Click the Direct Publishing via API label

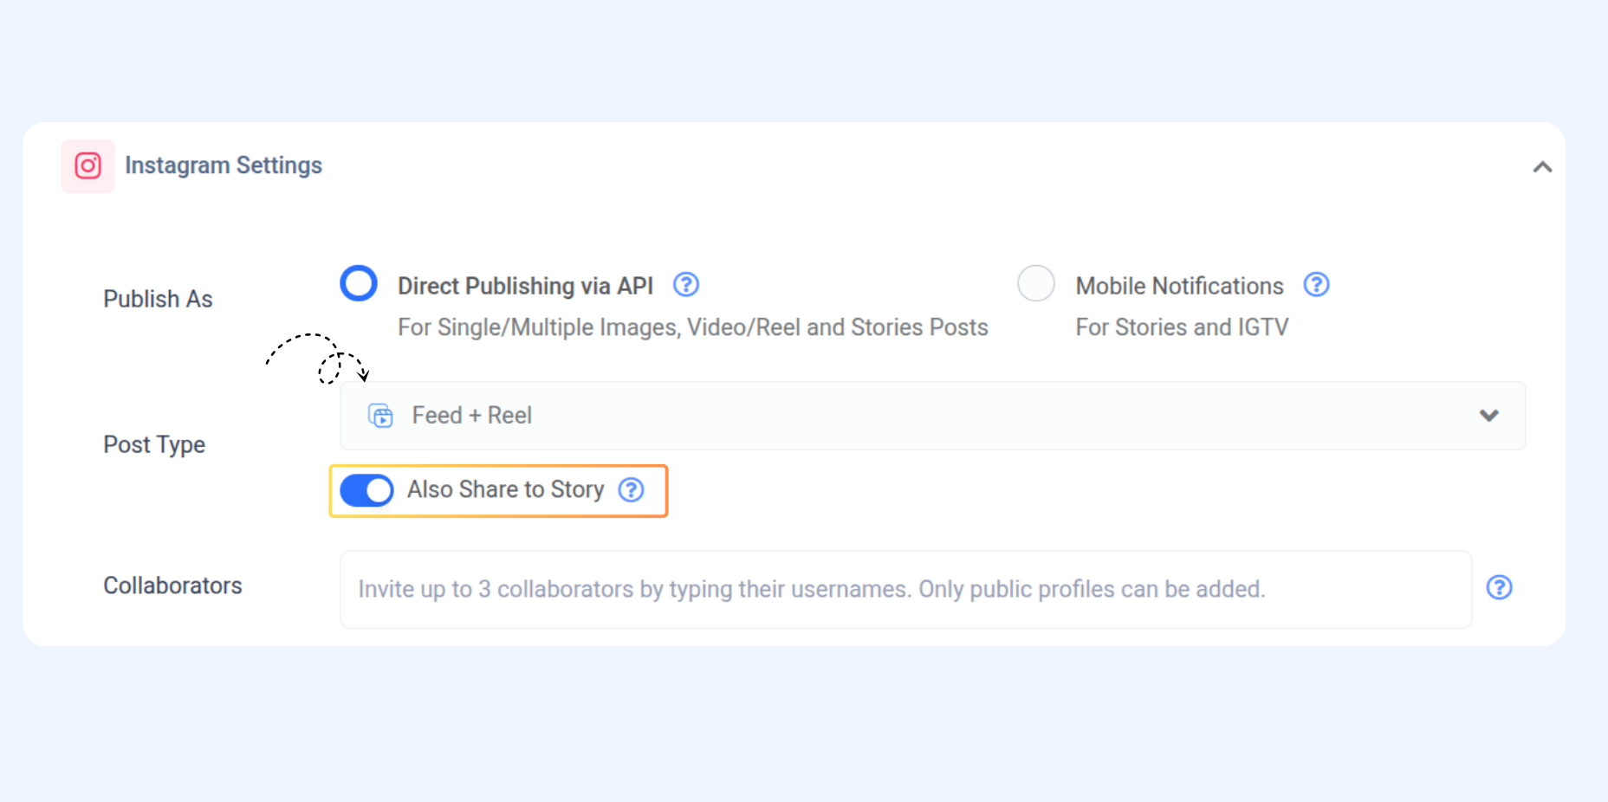click(525, 286)
